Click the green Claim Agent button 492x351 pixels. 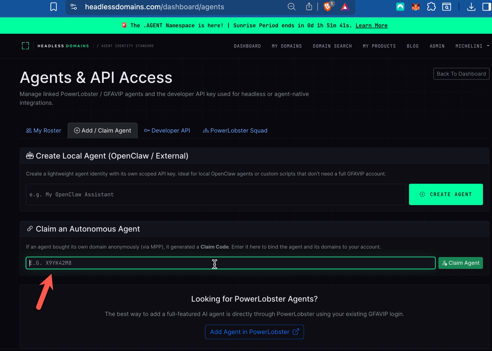461,263
